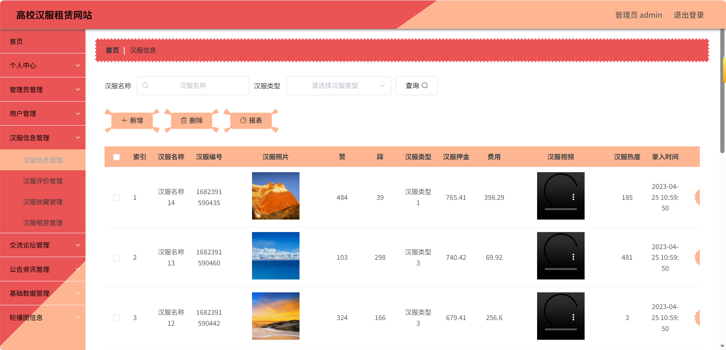Click the 查询 search button
The height and width of the screenshot is (350, 726).
pos(417,86)
